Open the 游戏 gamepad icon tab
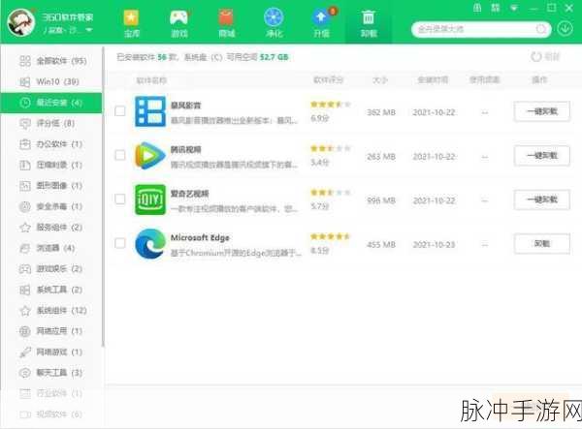The height and width of the screenshot is (429, 582). (178, 23)
